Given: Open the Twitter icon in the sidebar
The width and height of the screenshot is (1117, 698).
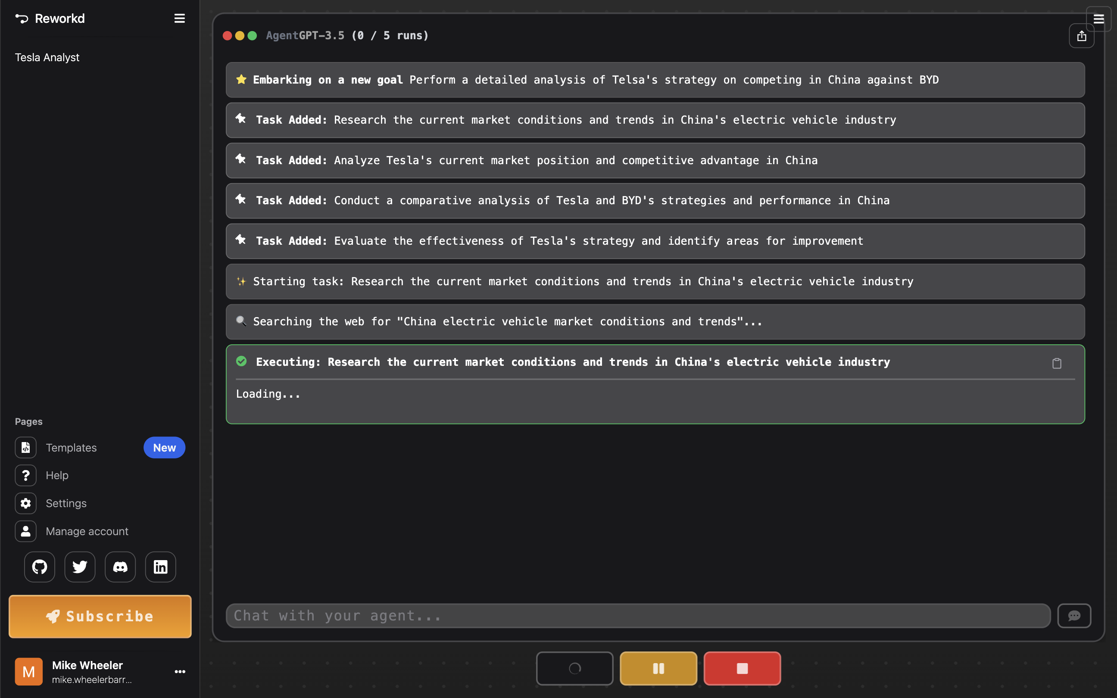Looking at the screenshot, I should [79, 567].
